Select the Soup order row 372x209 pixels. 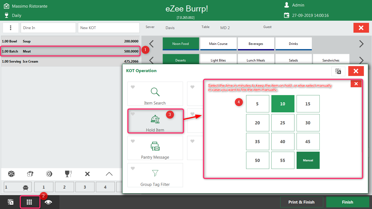click(x=70, y=41)
